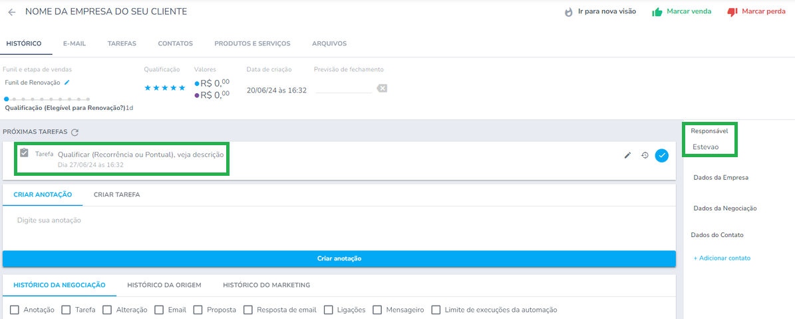Expand the Dados do Contato section

click(x=717, y=235)
